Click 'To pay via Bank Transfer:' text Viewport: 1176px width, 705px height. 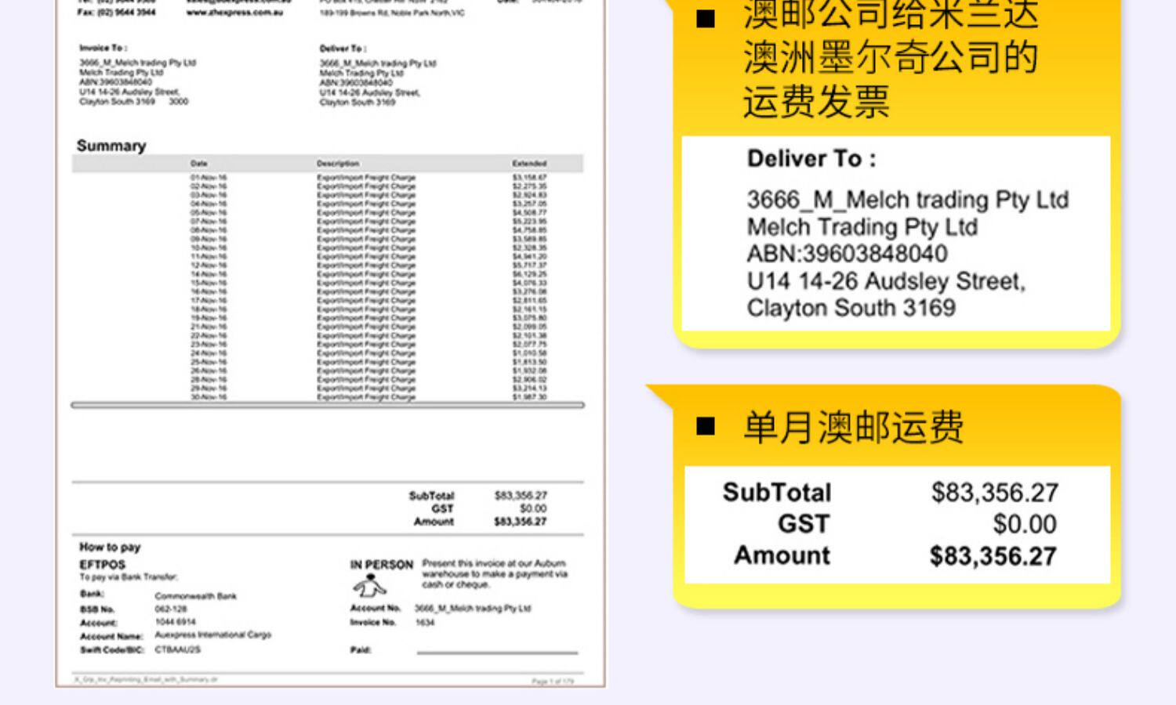tap(129, 577)
